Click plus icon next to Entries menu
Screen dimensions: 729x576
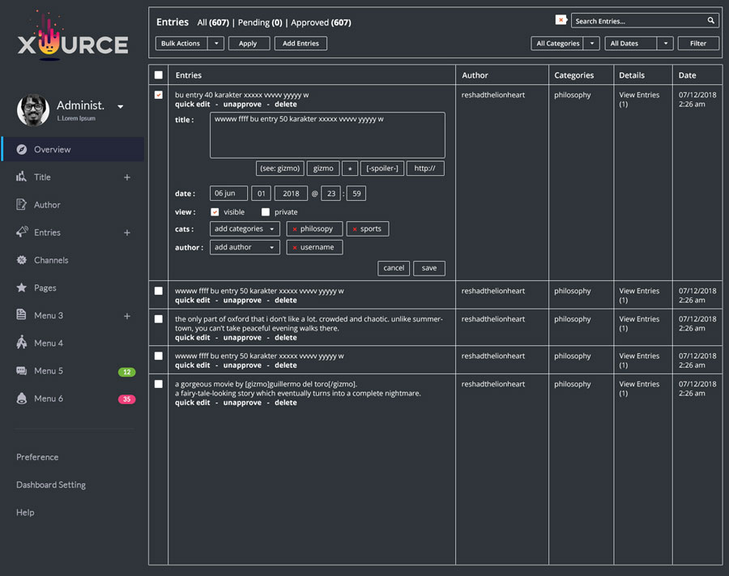pos(126,233)
